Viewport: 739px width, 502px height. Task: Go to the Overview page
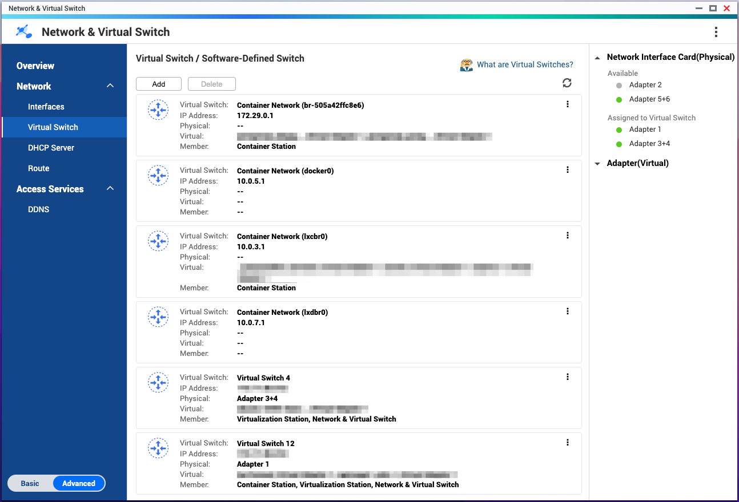(35, 66)
